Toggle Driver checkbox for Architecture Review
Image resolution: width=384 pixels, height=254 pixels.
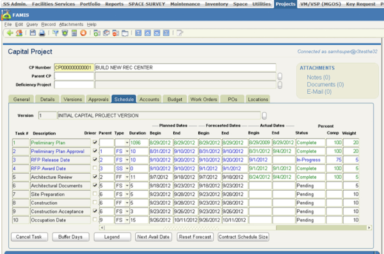(95, 177)
